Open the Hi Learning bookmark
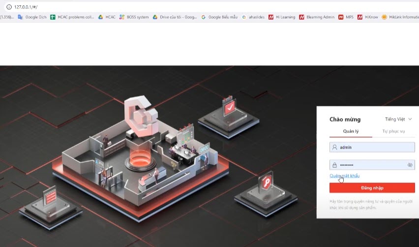419x247 pixels. tap(282, 17)
